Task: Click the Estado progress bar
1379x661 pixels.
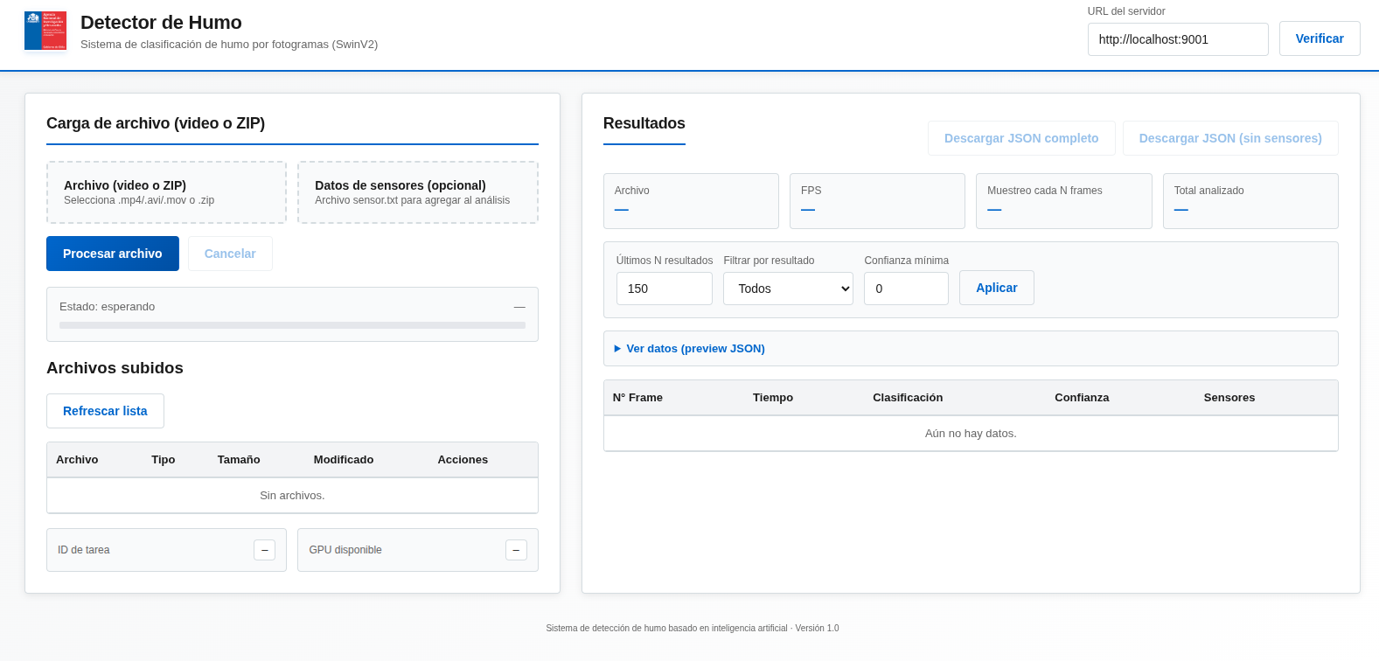Action: pos(292,325)
